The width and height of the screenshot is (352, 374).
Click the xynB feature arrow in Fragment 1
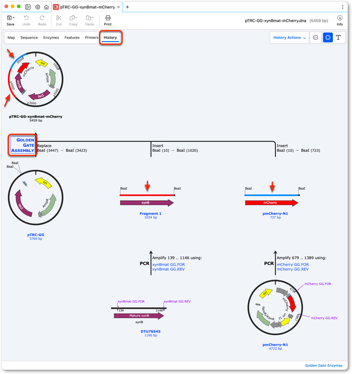147,203
